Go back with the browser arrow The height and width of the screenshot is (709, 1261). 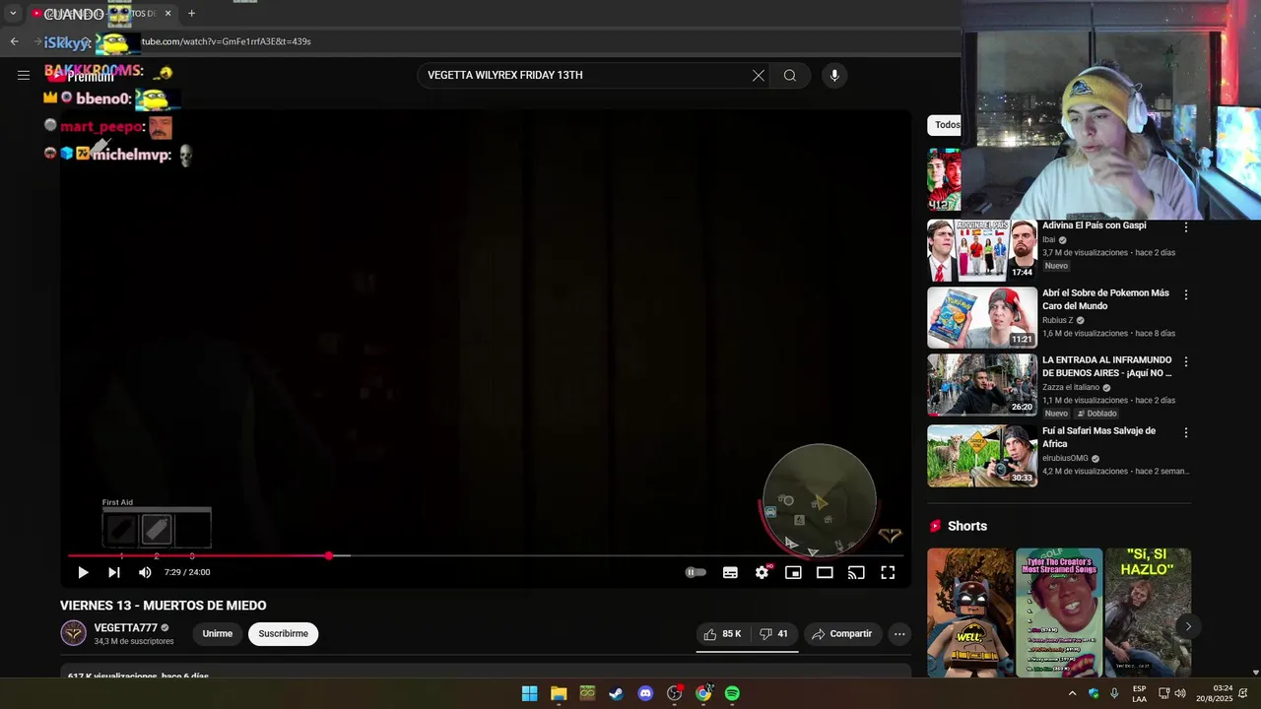click(14, 41)
